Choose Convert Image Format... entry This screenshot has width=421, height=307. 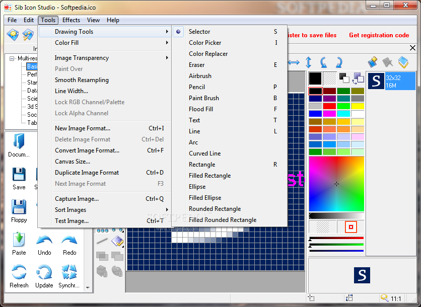pyautogui.click(x=105, y=150)
